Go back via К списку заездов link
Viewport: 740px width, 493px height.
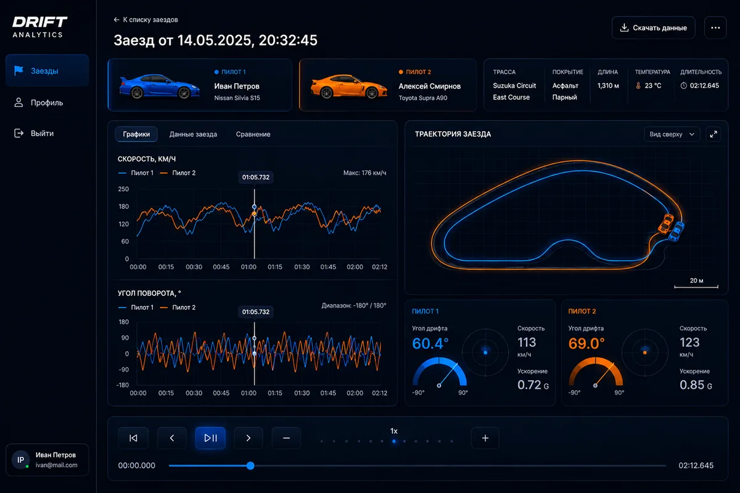[146, 20]
